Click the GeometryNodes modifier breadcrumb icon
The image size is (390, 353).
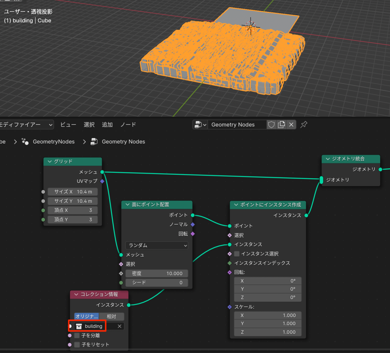point(25,142)
